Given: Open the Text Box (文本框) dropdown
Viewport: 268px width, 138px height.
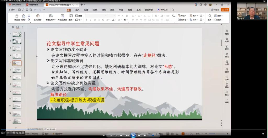Looking at the screenshot, I should (183, 20).
